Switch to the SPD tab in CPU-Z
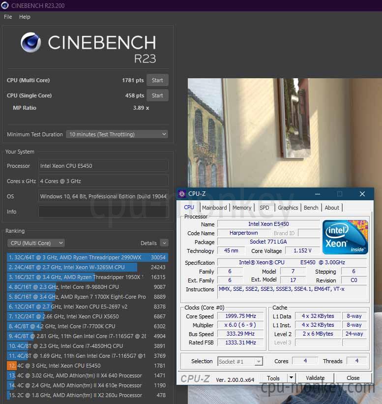Screen dimensions: 382x404 click(264, 208)
